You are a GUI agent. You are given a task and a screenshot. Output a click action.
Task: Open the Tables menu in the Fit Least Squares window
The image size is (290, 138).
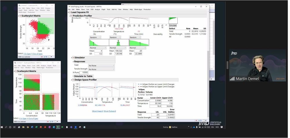tap(78, 9)
